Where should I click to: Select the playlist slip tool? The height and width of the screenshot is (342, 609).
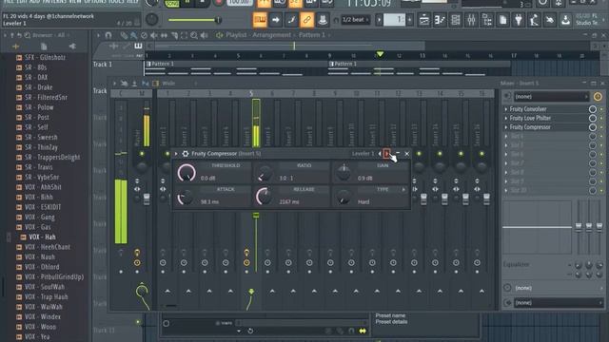point(164,36)
